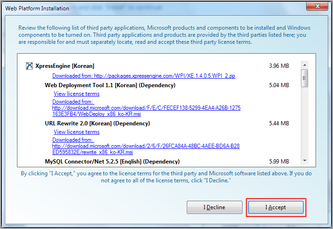Click the vertical scrollbar thumb

click(305, 78)
